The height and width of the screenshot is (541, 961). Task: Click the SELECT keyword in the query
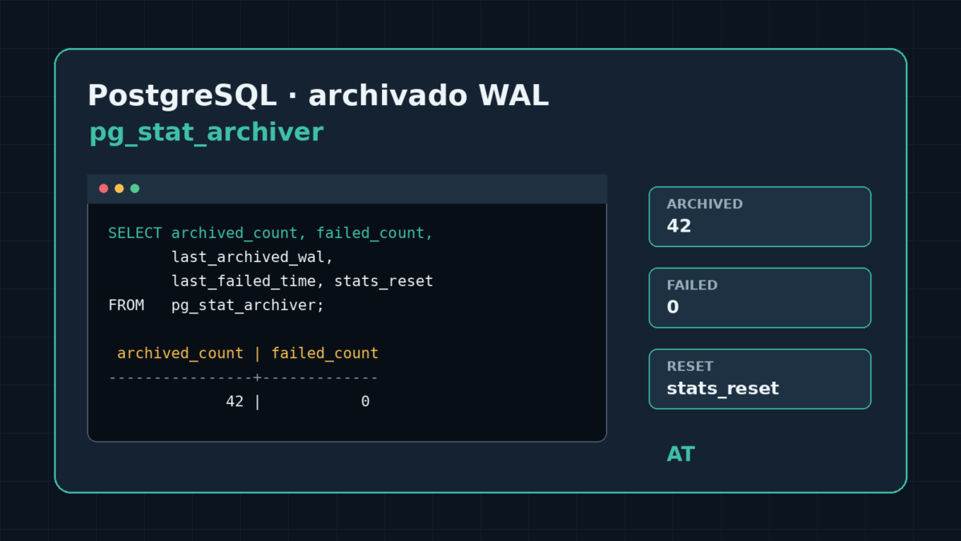click(x=135, y=233)
